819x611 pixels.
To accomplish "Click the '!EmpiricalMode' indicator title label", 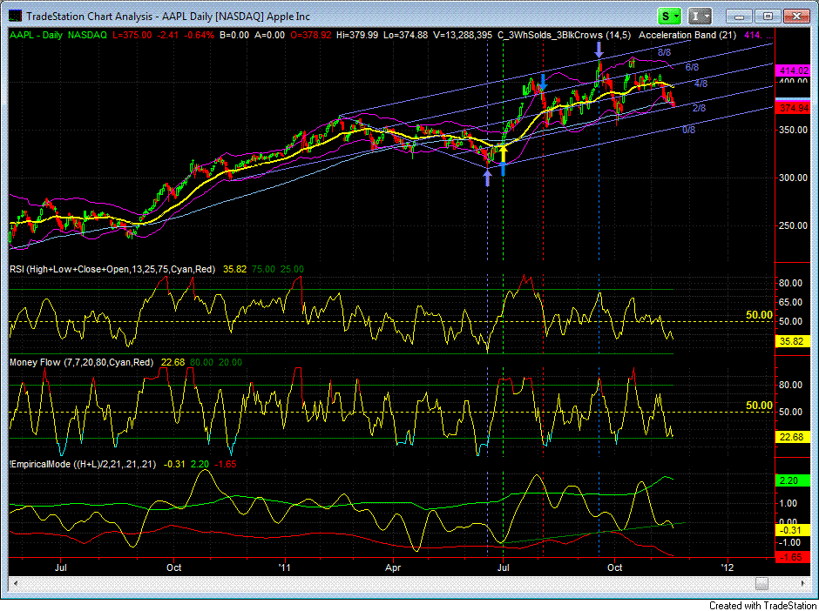I will pyautogui.click(x=83, y=464).
